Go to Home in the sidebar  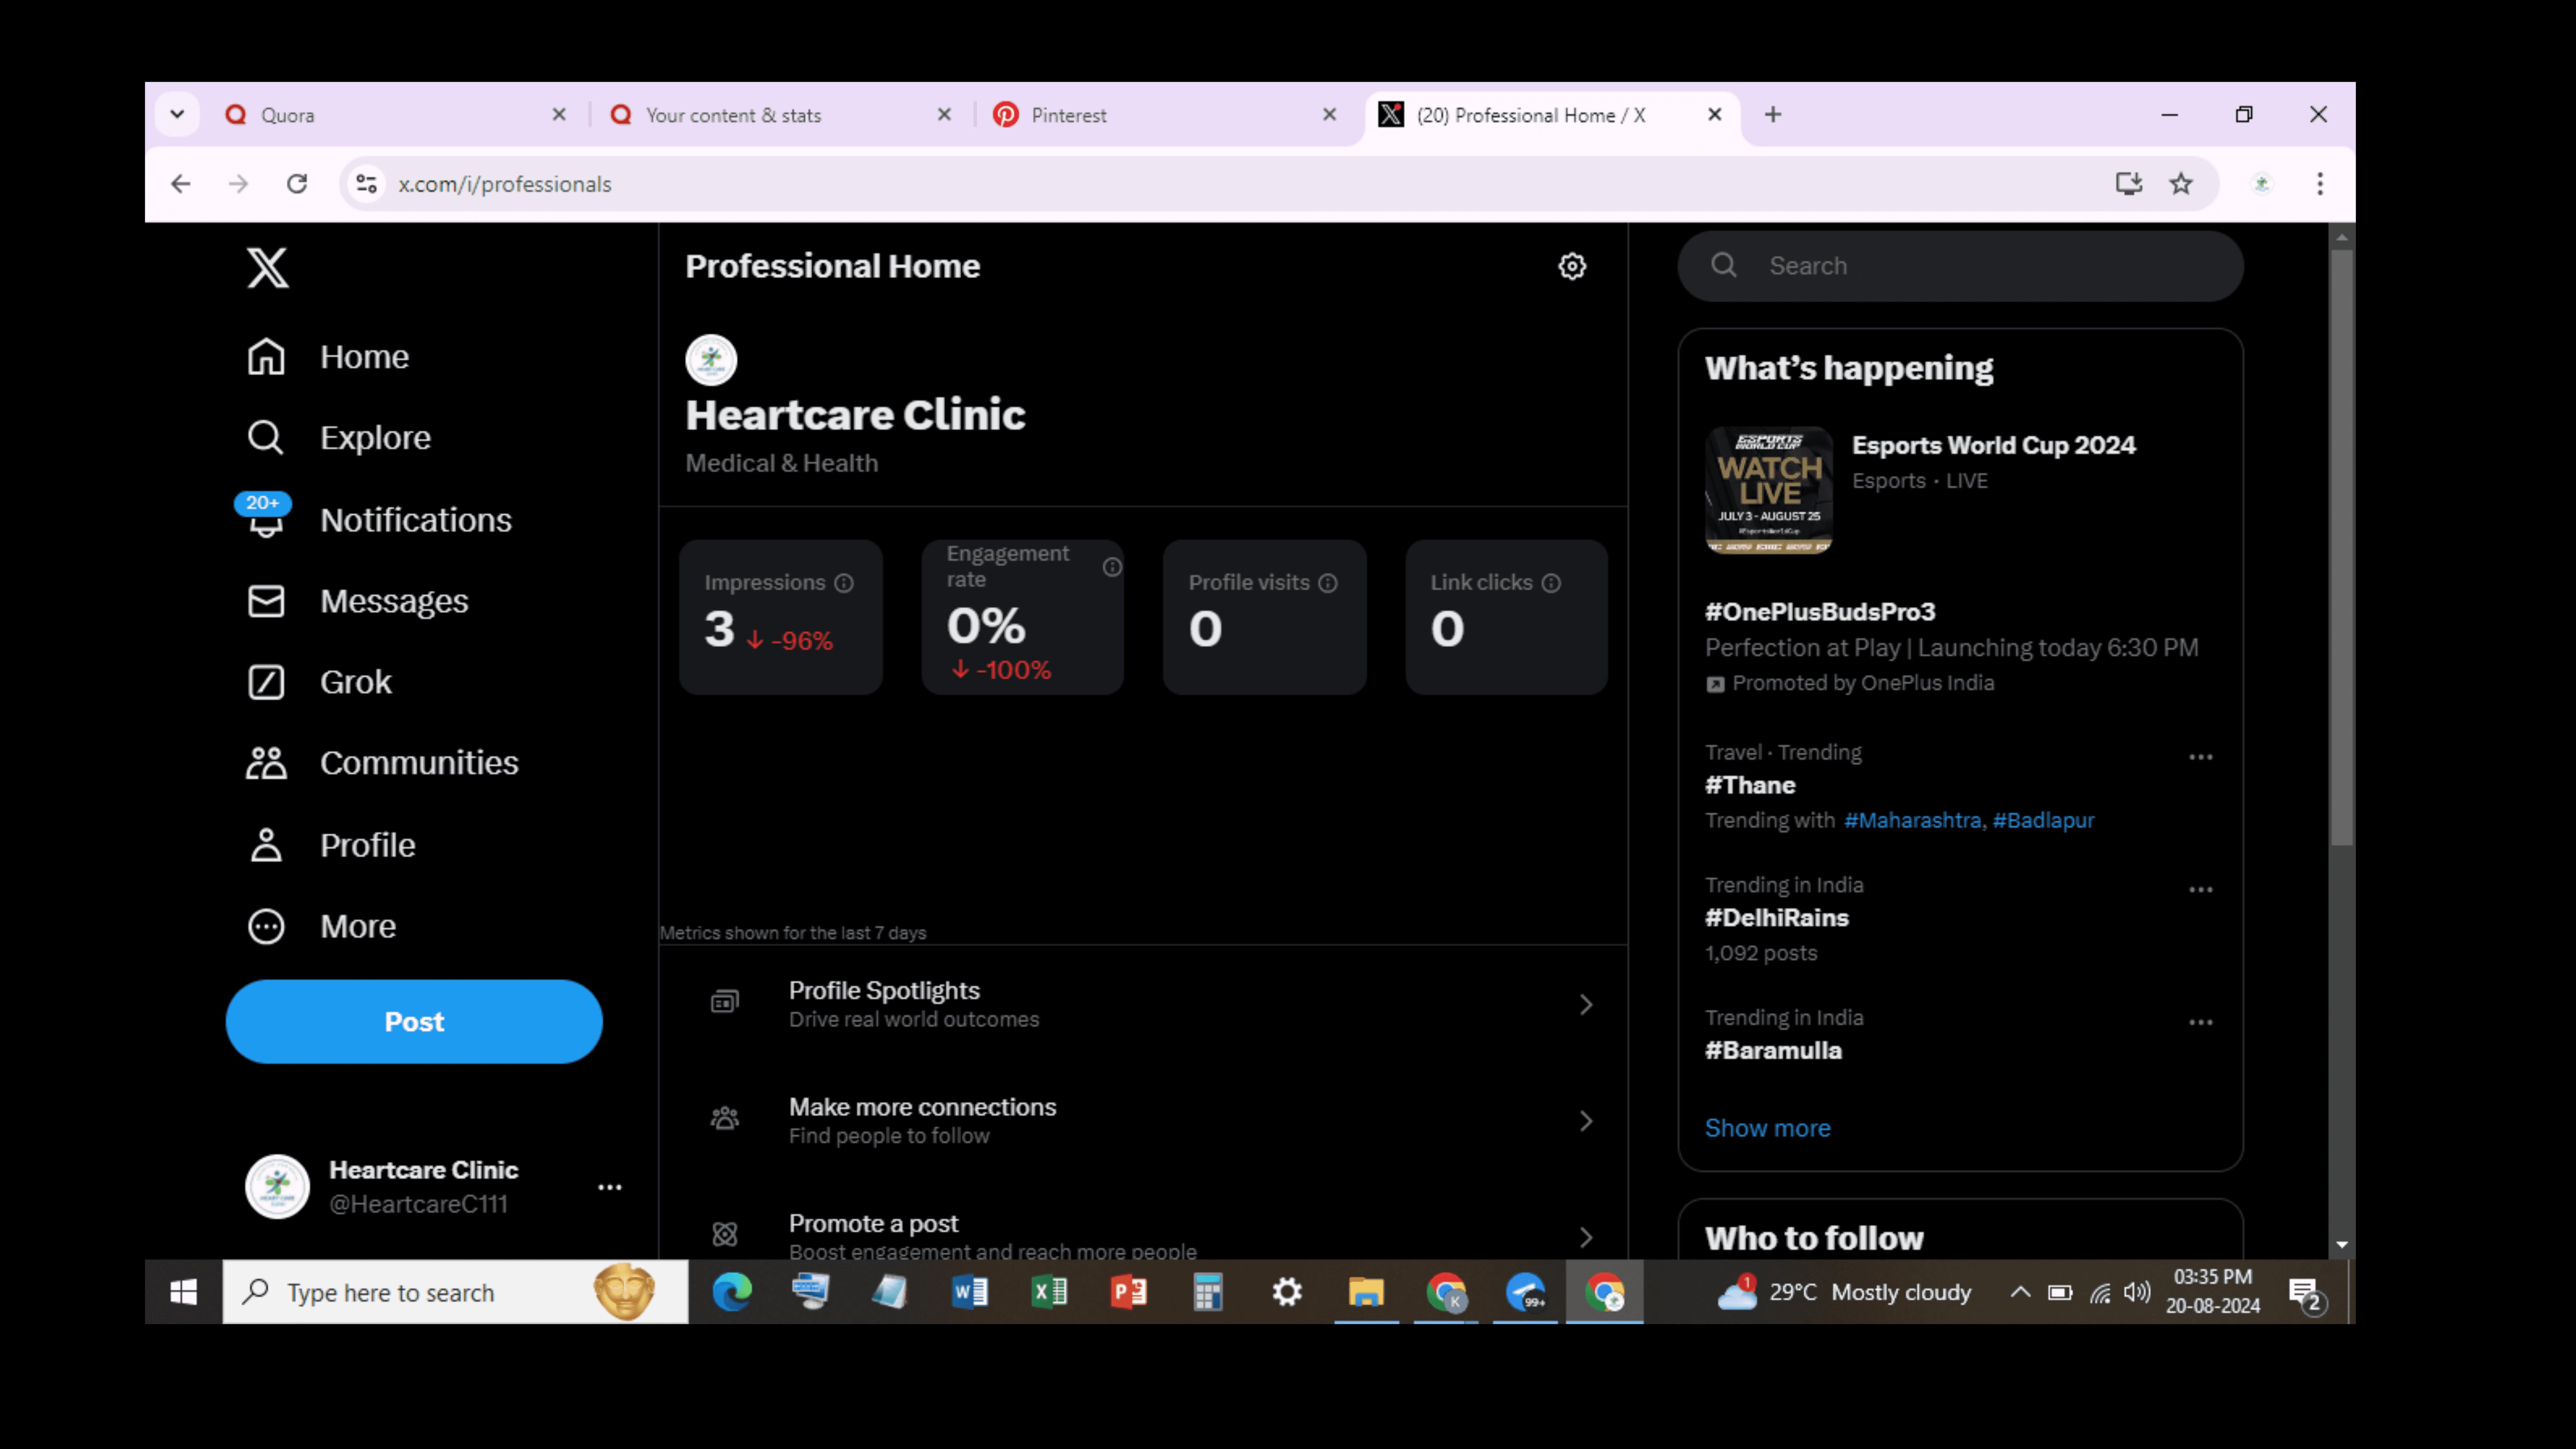click(328, 357)
